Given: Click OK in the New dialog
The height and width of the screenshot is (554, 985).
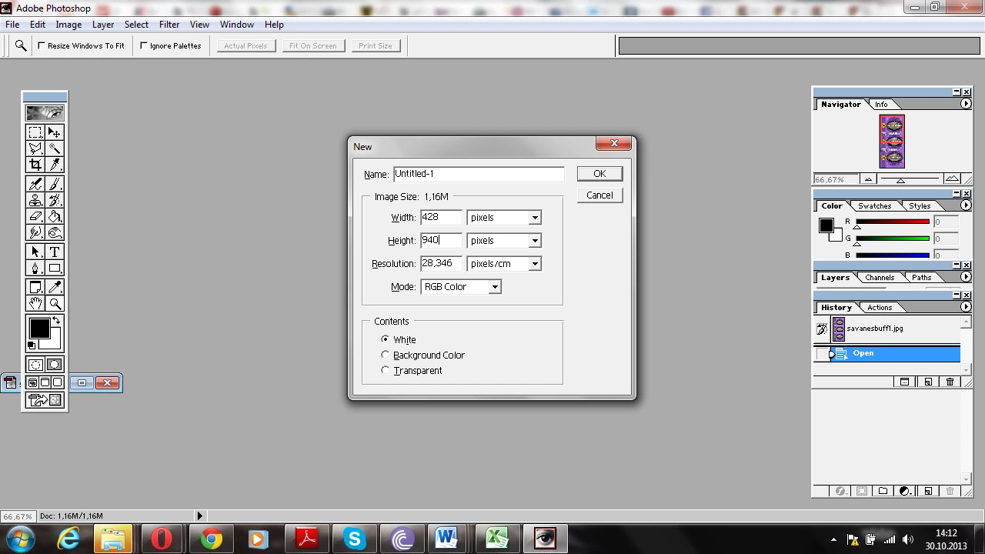Looking at the screenshot, I should [x=599, y=174].
